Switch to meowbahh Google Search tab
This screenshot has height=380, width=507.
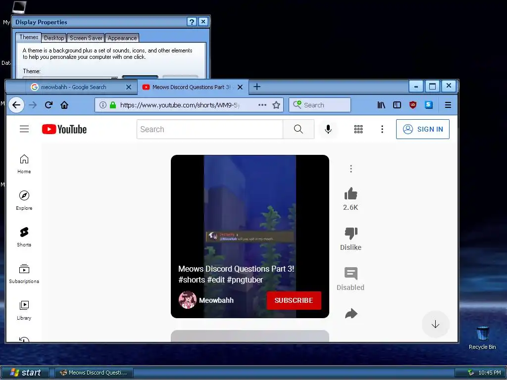(73, 87)
